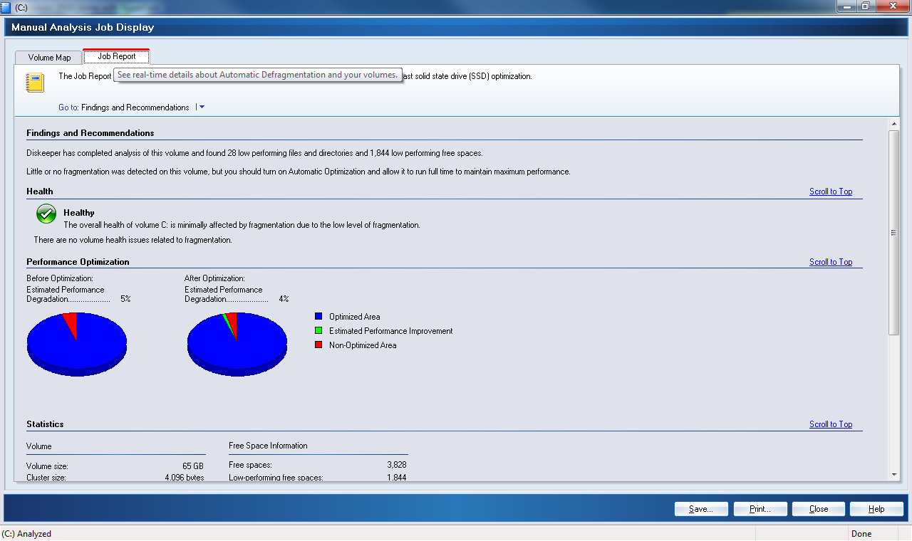Click the Low-performing free spaces label

click(276, 478)
